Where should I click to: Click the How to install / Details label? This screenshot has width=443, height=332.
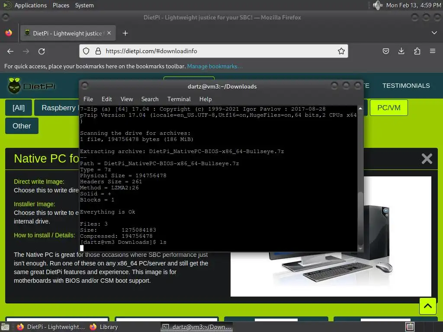tap(45, 235)
